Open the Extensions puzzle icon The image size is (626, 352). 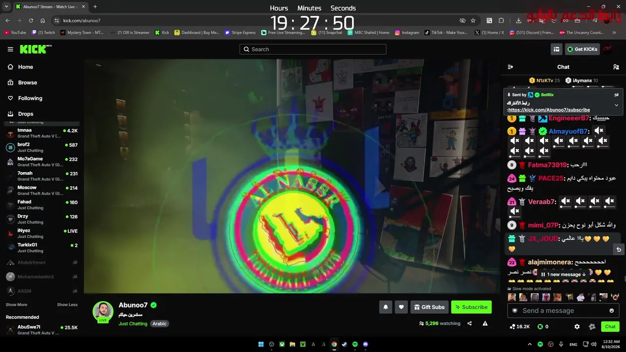click(x=501, y=21)
